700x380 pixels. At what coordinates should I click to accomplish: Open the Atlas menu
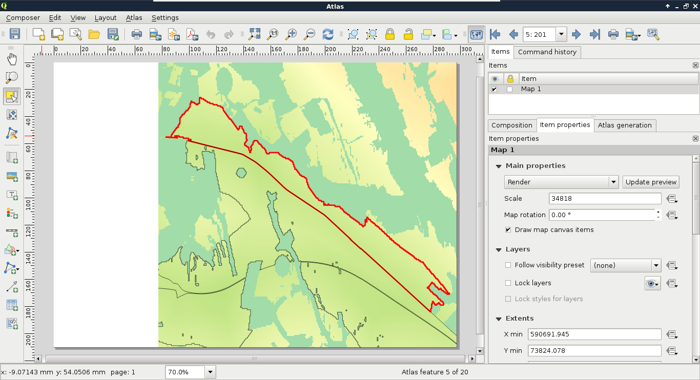pyautogui.click(x=134, y=17)
